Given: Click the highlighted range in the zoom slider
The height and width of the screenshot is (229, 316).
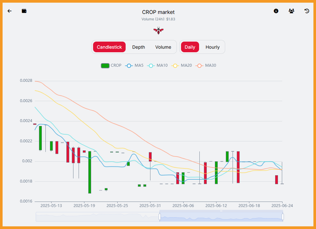Looking at the screenshot, I should click(221, 217).
